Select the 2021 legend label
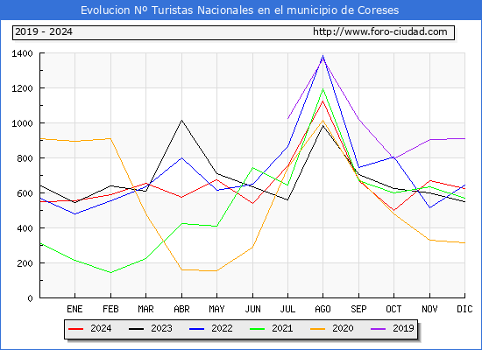The height and width of the screenshot is (350, 482). point(282,328)
